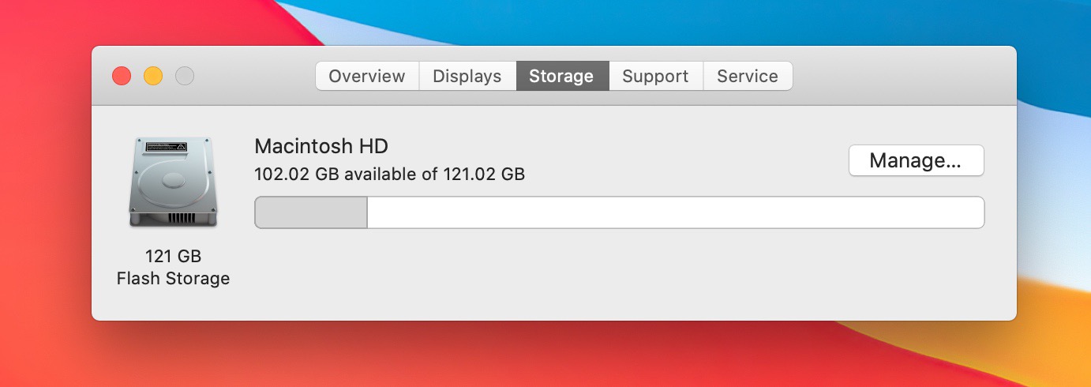Viewport: 1091px width, 387px height.
Task: Switch to the Overview tab
Action: click(367, 76)
